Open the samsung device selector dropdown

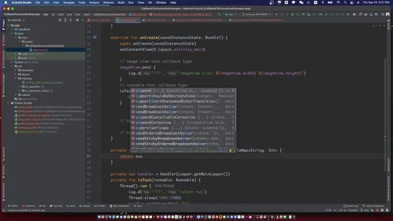(x=257, y=14)
